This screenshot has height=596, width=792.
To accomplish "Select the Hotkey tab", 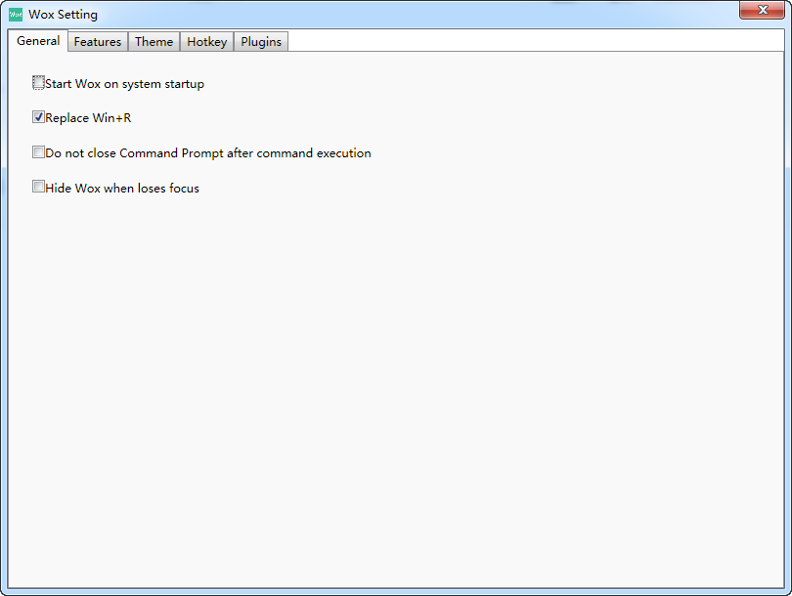I will click(207, 42).
